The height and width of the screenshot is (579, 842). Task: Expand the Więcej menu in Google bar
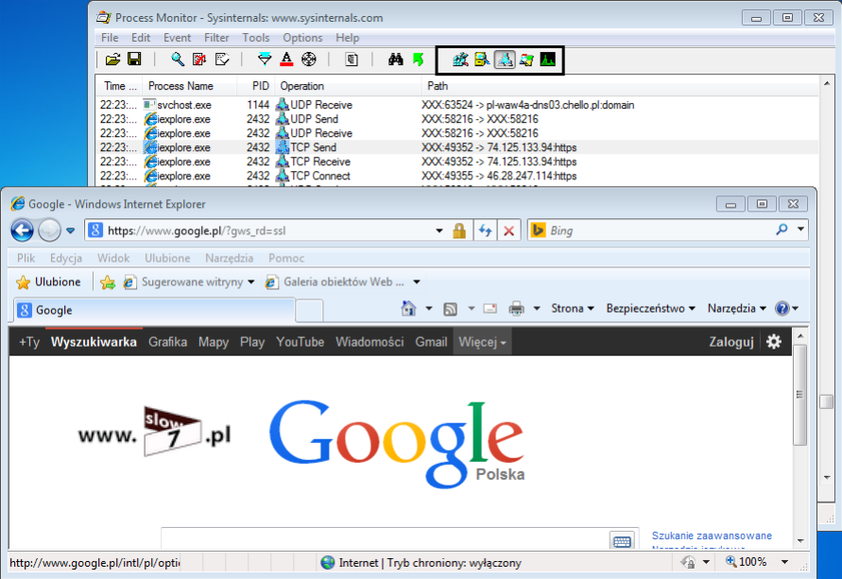[x=482, y=342]
